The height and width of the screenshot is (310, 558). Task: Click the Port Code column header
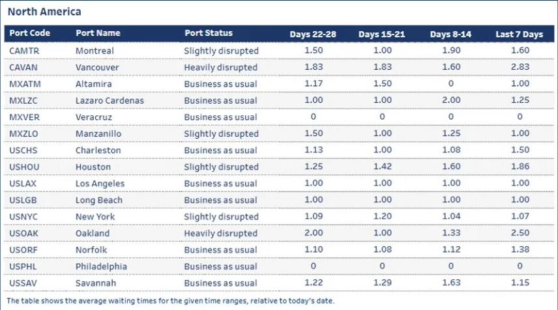click(x=30, y=33)
